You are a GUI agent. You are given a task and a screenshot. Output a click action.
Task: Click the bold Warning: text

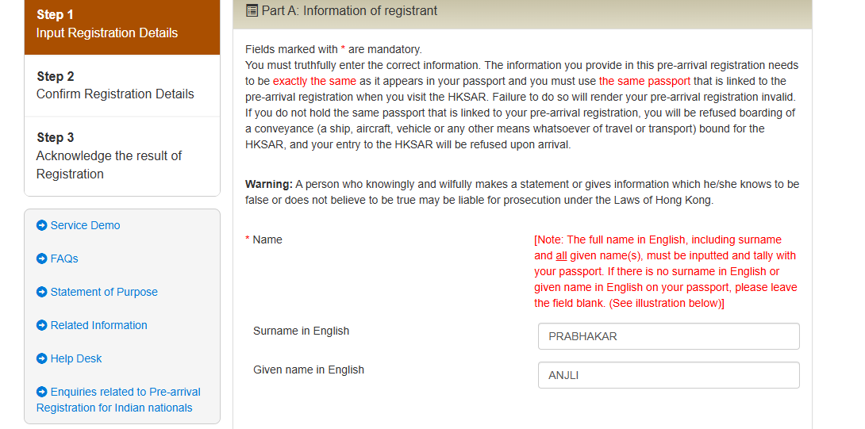[269, 184]
